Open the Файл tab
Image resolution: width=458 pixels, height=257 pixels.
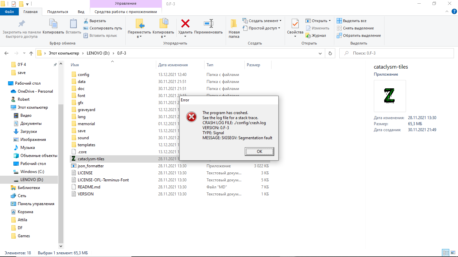(x=9, y=12)
